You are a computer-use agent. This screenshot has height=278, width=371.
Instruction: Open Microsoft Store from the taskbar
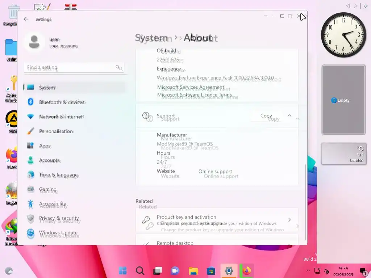[x=211, y=271]
